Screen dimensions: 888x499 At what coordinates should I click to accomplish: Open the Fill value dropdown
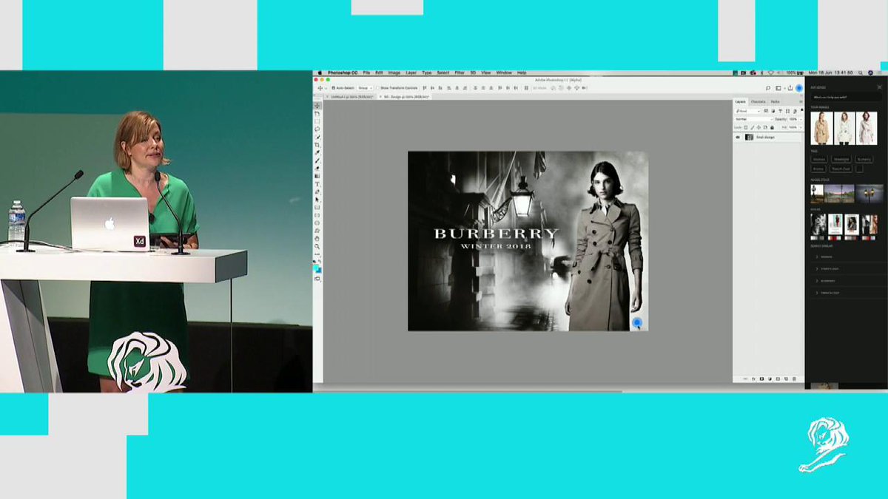801,127
